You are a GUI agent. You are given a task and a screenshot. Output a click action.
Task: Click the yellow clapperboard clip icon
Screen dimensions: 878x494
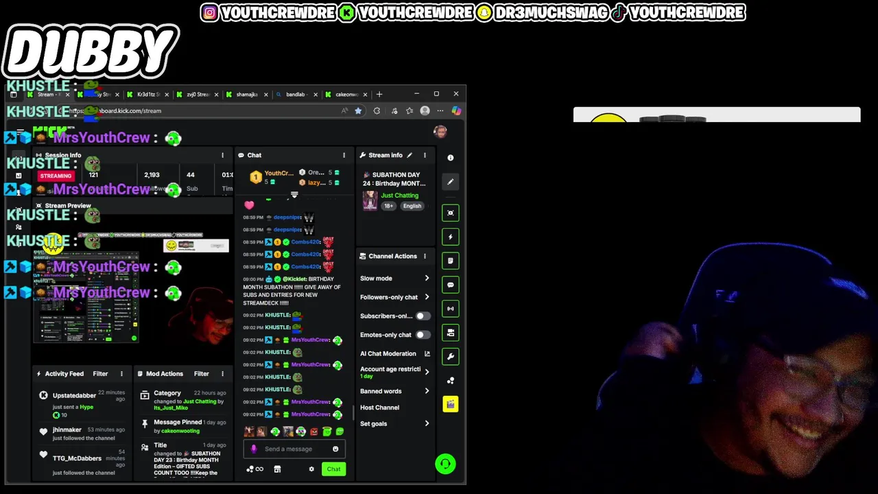coord(451,405)
